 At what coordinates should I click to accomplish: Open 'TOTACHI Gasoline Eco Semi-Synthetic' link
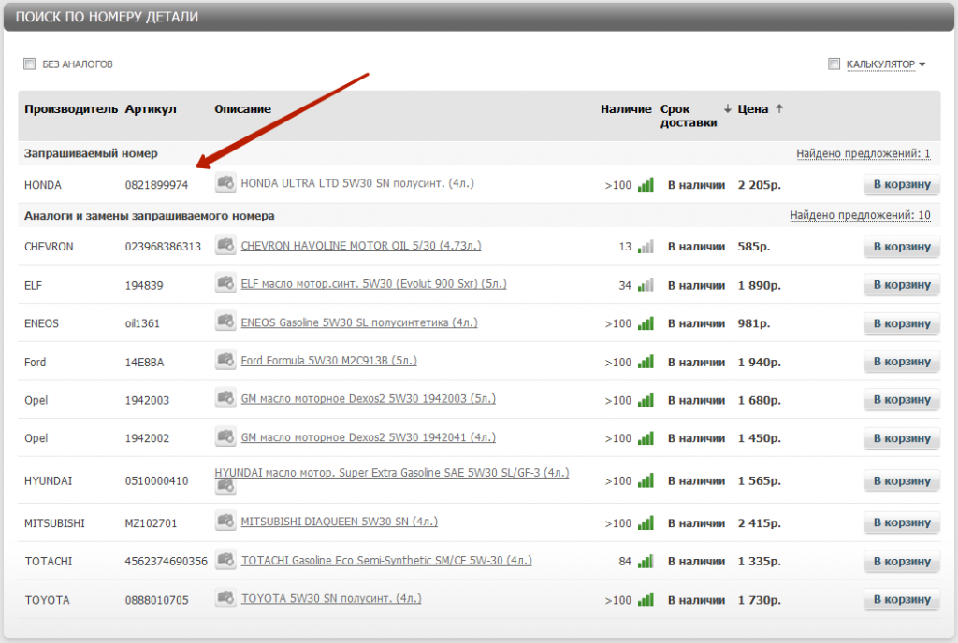(x=386, y=560)
